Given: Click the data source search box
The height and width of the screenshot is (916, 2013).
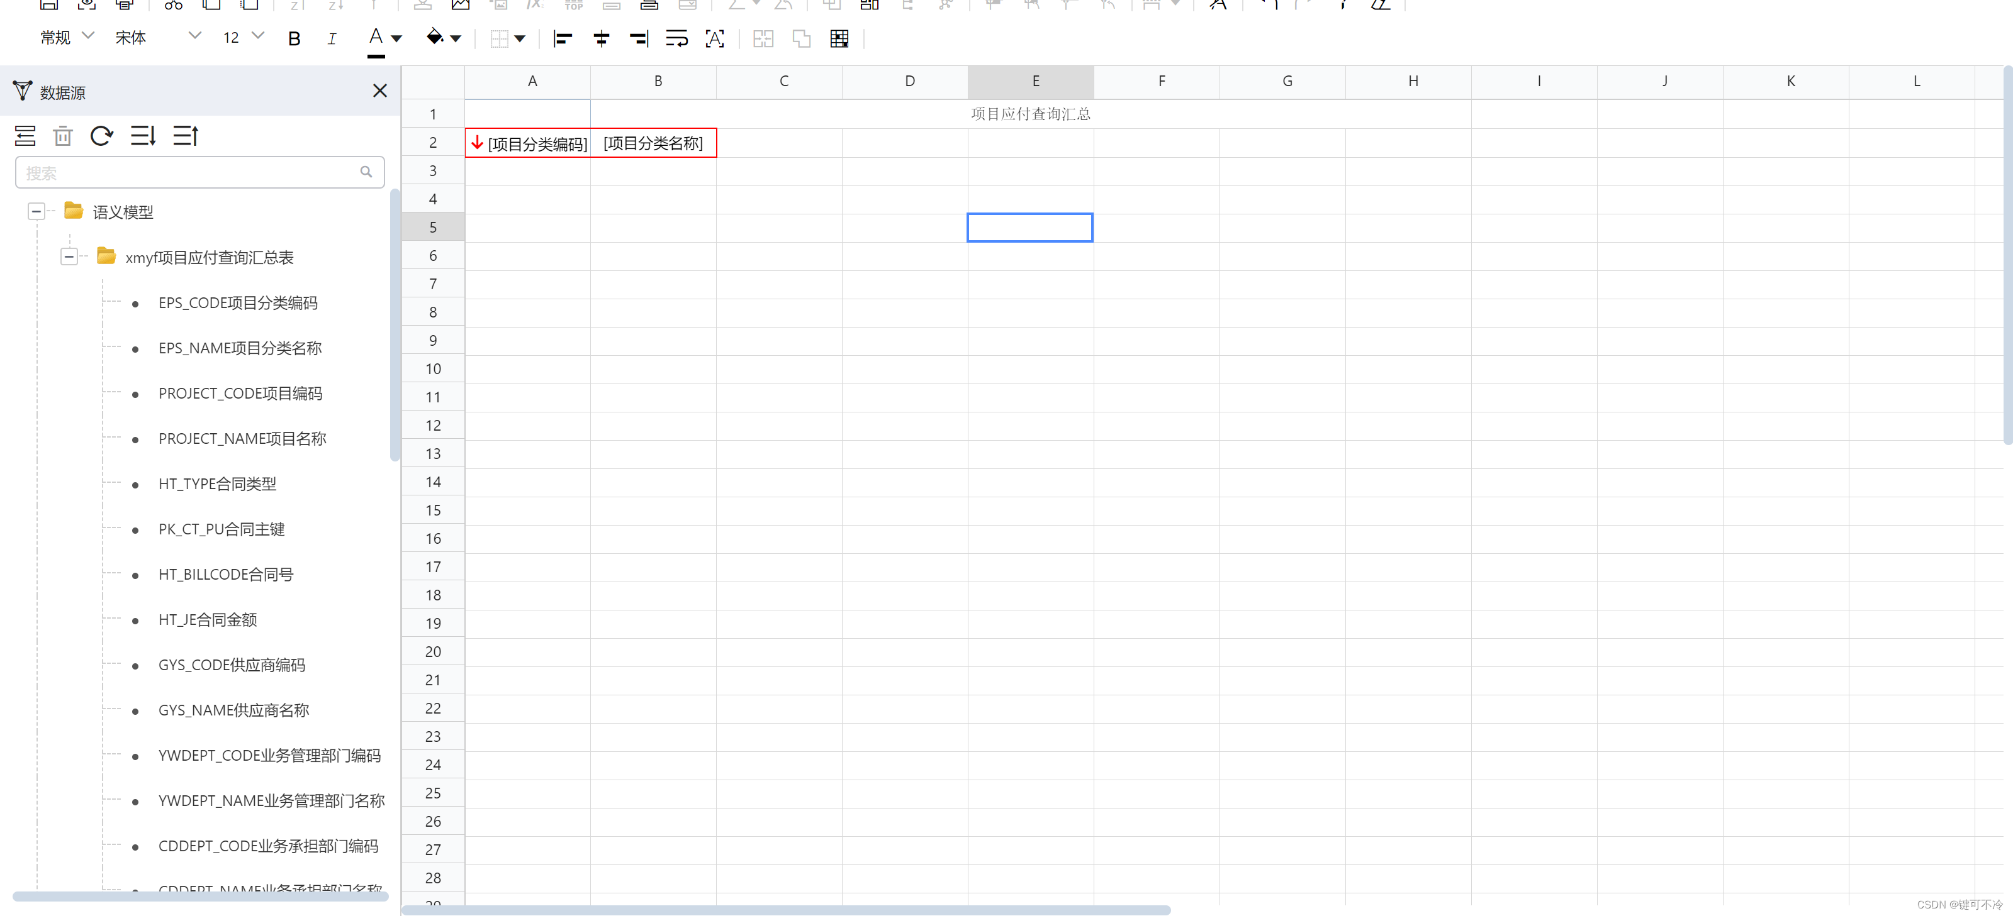Looking at the screenshot, I should click(x=188, y=173).
